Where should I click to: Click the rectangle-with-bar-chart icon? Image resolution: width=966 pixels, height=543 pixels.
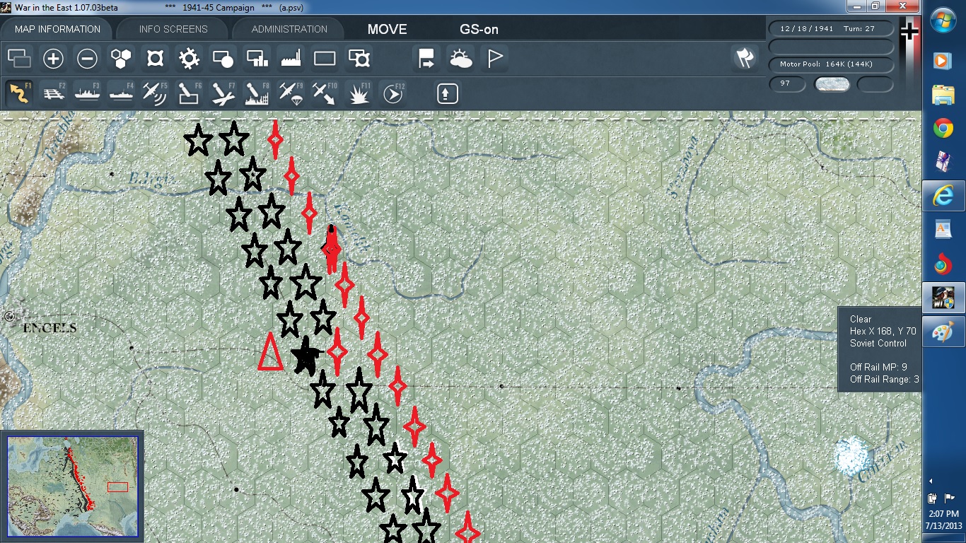tap(257, 59)
